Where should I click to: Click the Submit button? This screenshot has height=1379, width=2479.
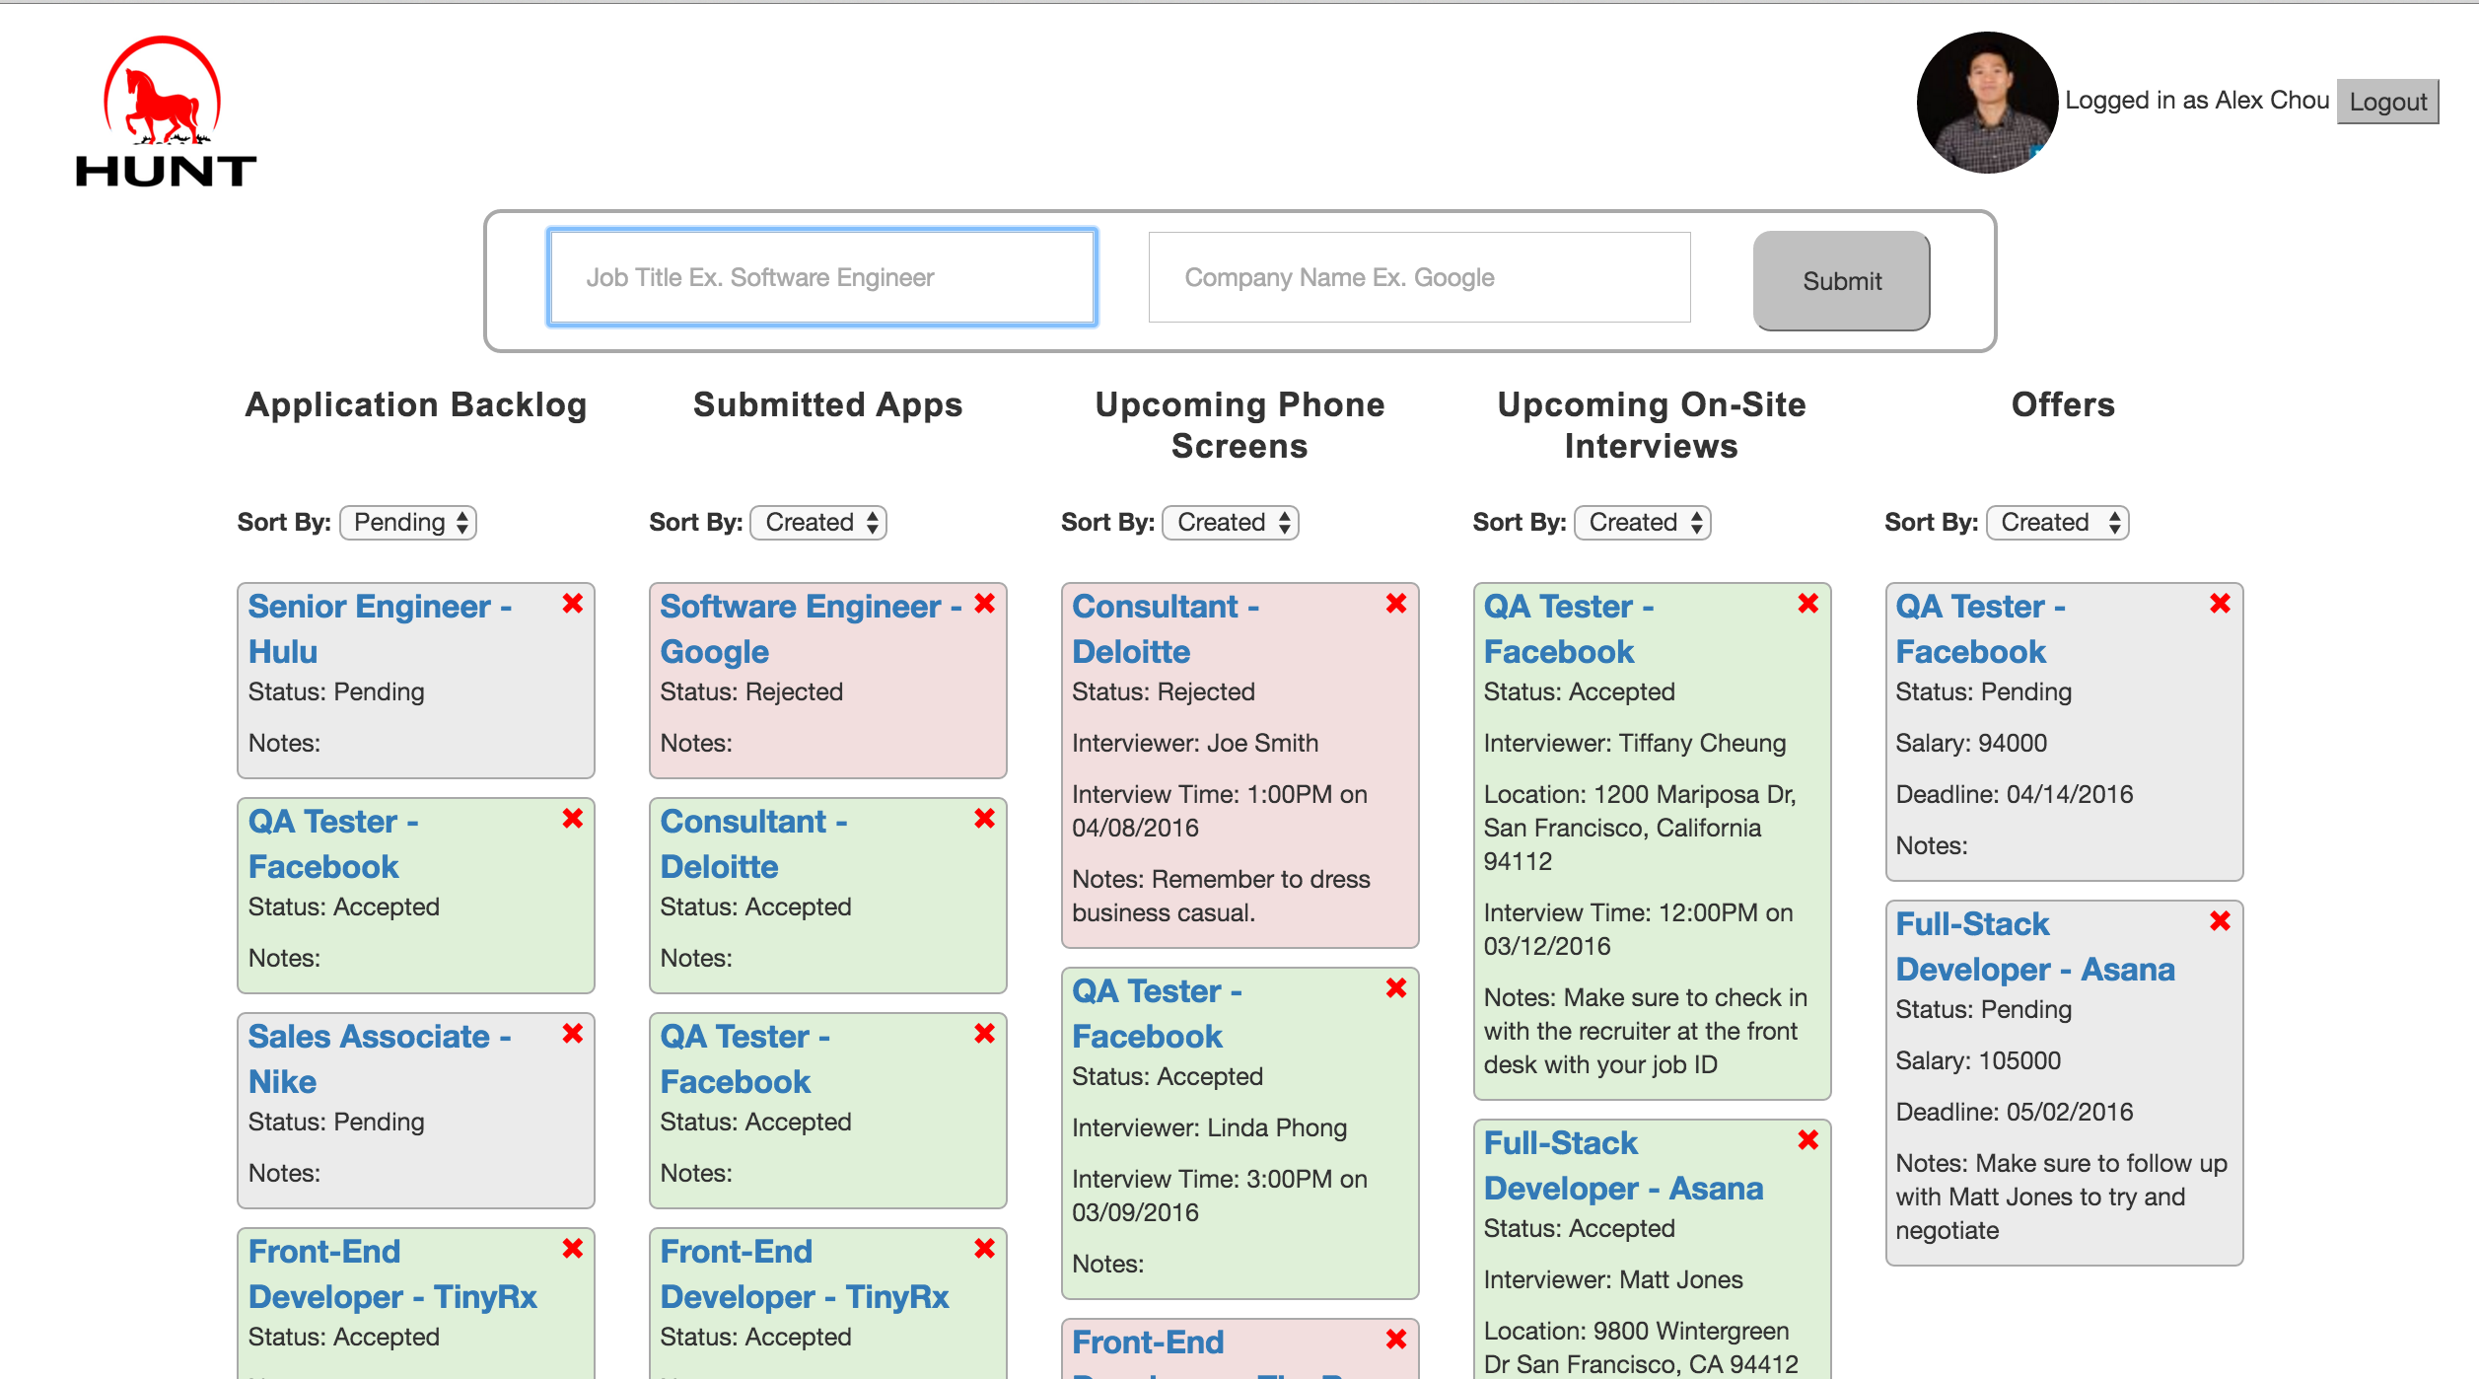click(x=1841, y=281)
